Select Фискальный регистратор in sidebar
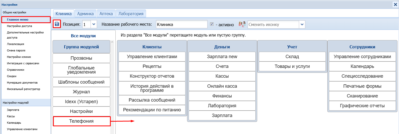Image resolution: width=399 pixels, height=134 pixels. (x=24, y=89)
